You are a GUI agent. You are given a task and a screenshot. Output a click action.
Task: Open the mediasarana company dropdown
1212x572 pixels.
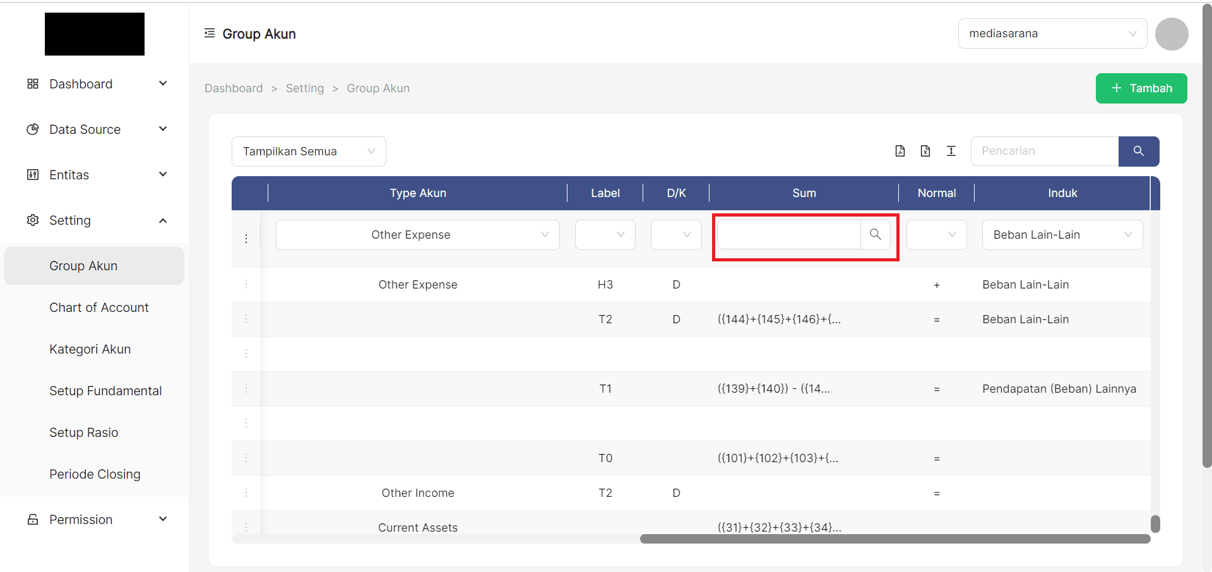click(1052, 33)
